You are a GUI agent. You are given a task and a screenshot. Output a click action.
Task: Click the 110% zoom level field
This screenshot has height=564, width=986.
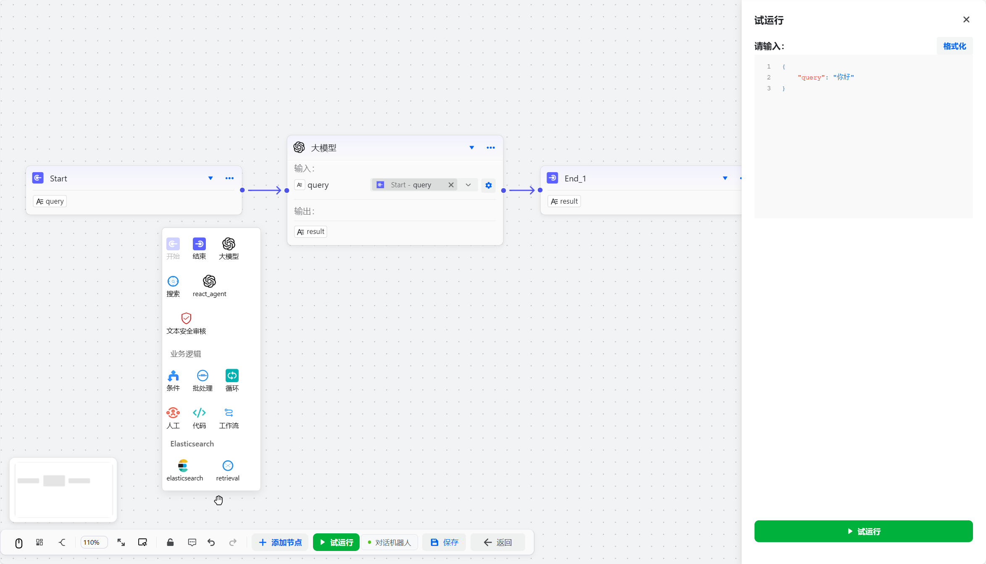(x=93, y=542)
